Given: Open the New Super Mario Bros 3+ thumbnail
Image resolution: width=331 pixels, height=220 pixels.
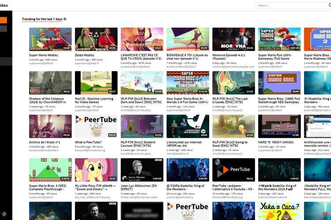Looking at the screenshot, I should [188, 83].
